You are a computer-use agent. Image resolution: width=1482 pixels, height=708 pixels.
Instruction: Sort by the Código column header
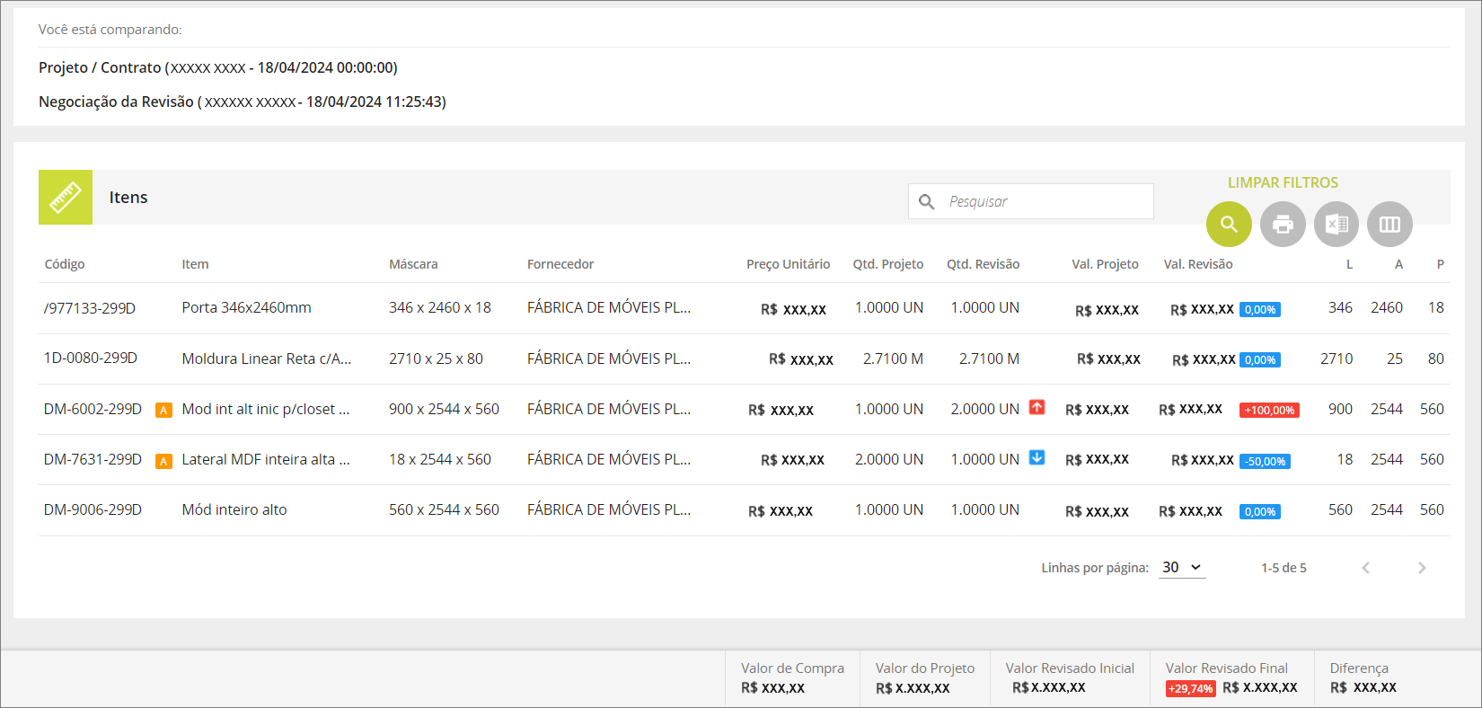[x=65, y=264]
